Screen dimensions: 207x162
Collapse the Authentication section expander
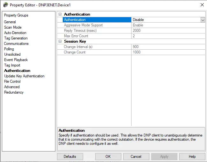(60, 14)
